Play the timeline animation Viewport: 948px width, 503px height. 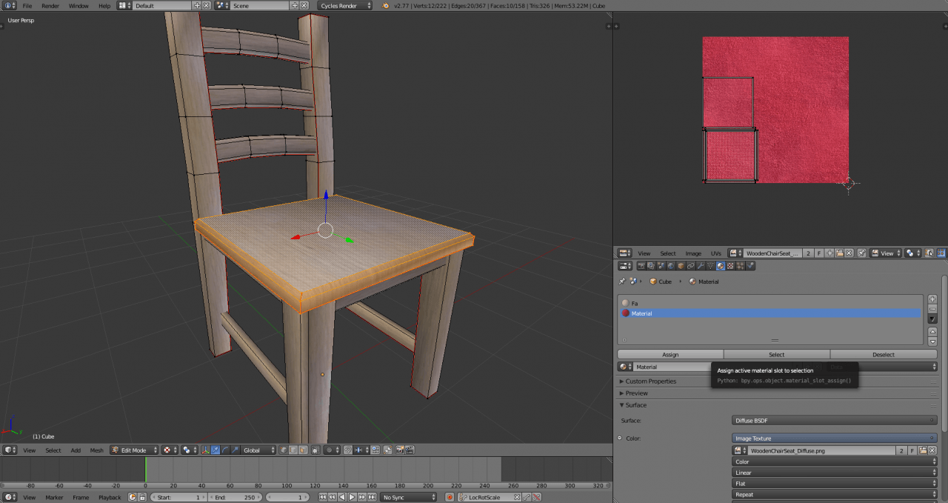[352, 497]
